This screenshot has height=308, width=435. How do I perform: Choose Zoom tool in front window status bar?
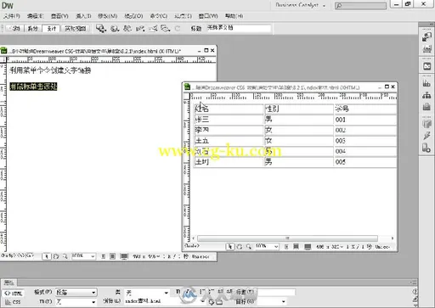point(249,247)
